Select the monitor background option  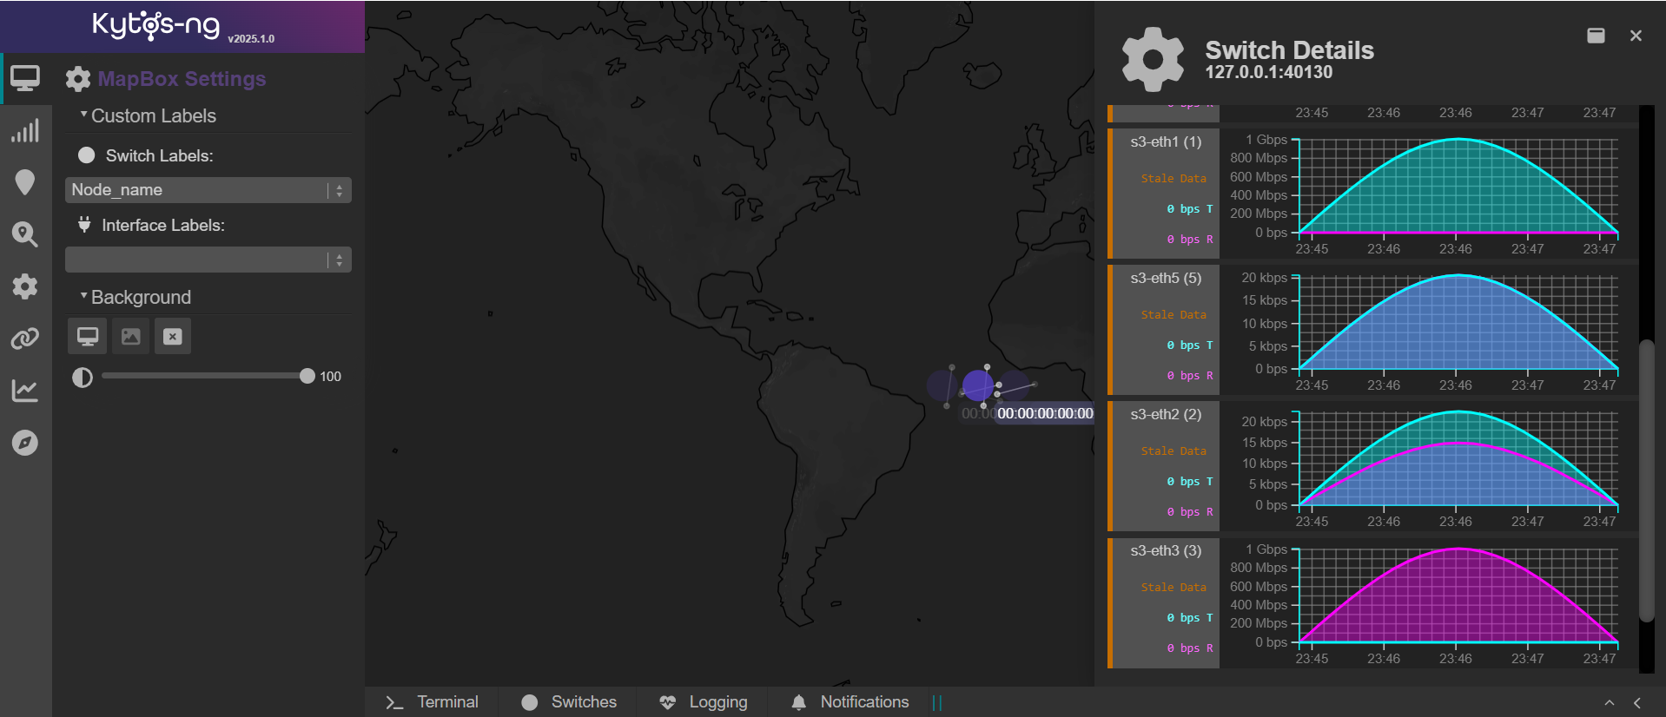[88, 337]
